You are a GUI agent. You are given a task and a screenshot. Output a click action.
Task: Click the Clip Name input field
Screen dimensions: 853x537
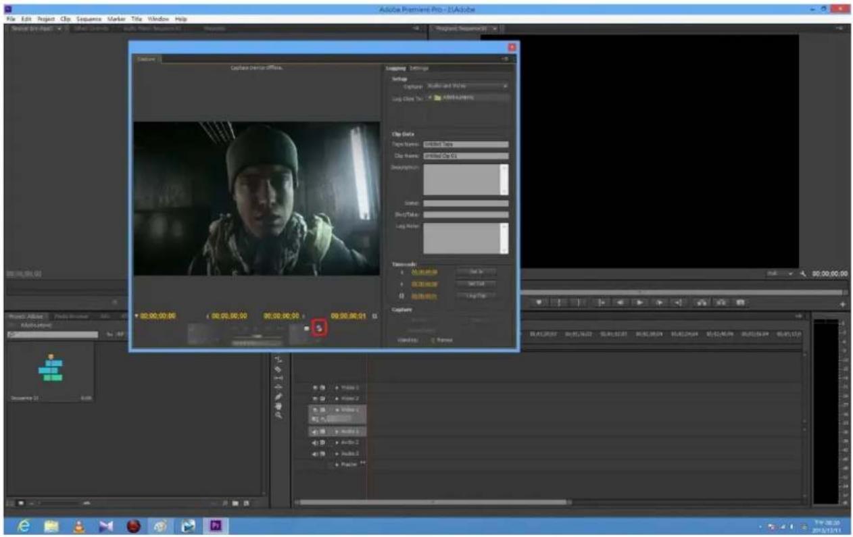(x=466, y=156)
